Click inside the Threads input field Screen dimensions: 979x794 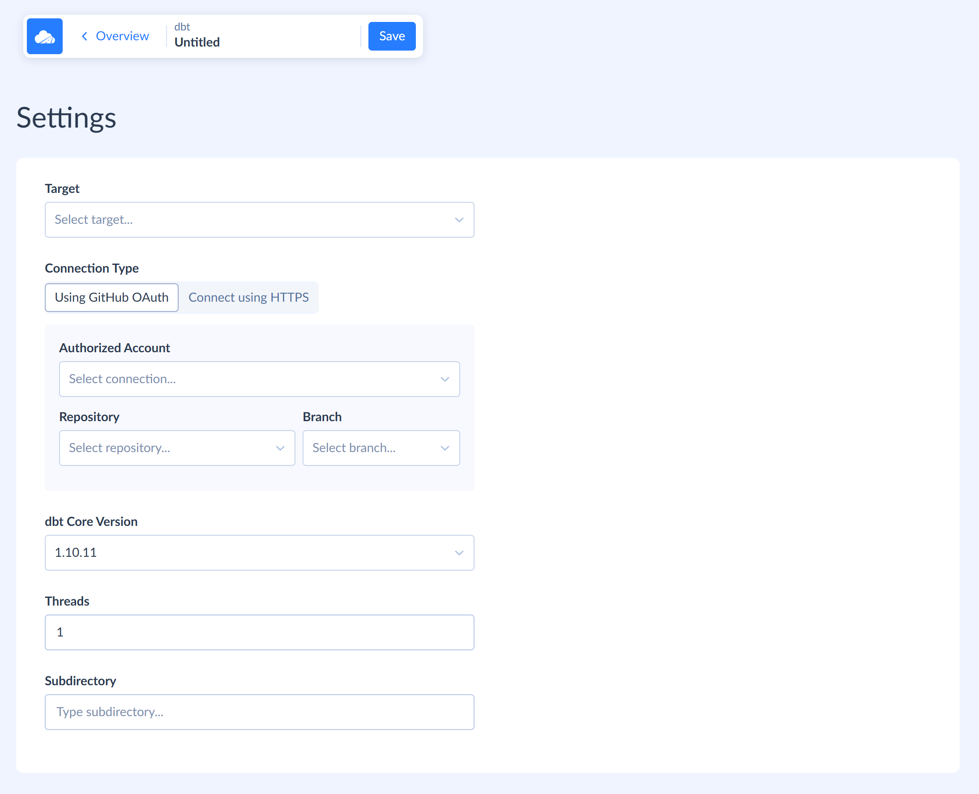[x=259, y=632]
